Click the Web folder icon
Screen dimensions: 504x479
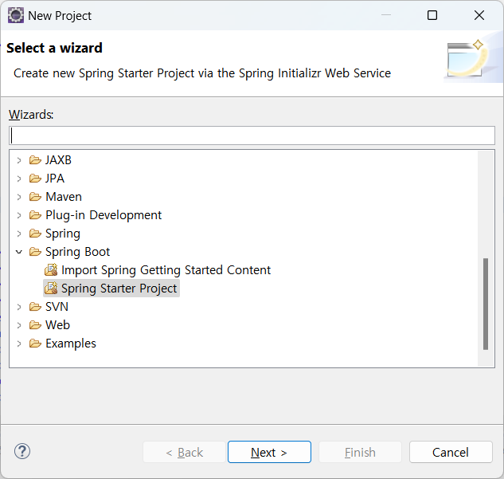35,325
